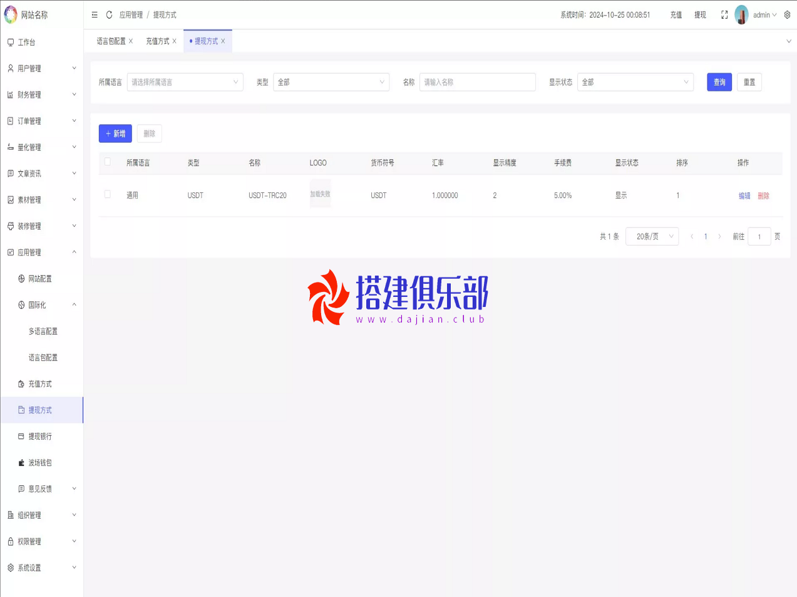Click the 充值方式 wallet icon

pos(21,384)
